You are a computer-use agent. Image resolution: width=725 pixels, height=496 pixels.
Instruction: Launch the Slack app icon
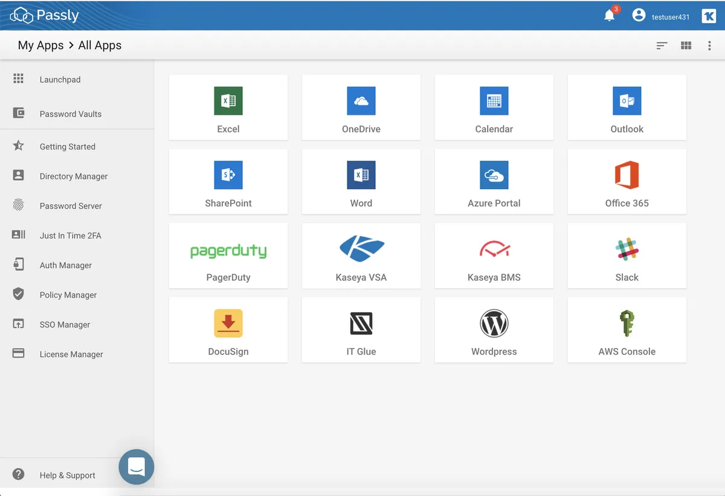pos(627,250)
